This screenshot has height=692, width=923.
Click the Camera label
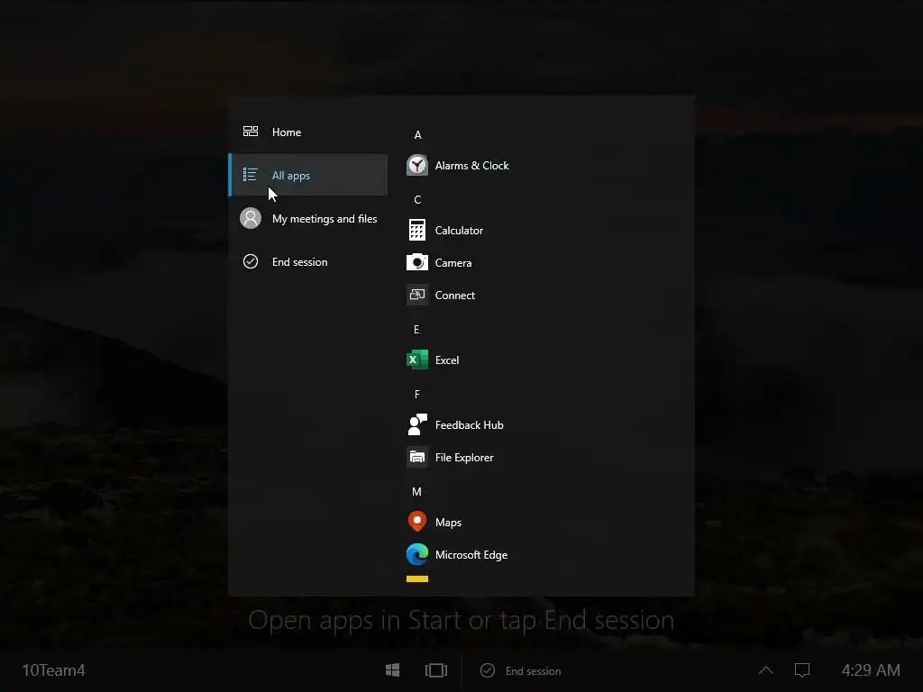point(453,262)
